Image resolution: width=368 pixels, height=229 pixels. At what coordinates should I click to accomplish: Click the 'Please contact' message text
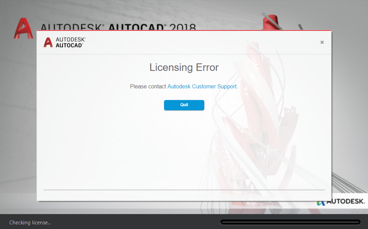point(148,86)
